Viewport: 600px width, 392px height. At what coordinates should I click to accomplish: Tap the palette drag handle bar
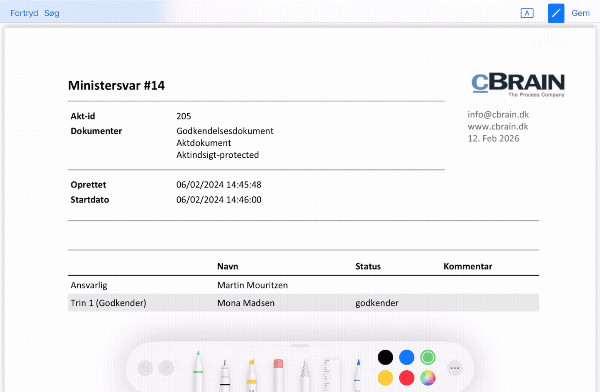(300, 345)
